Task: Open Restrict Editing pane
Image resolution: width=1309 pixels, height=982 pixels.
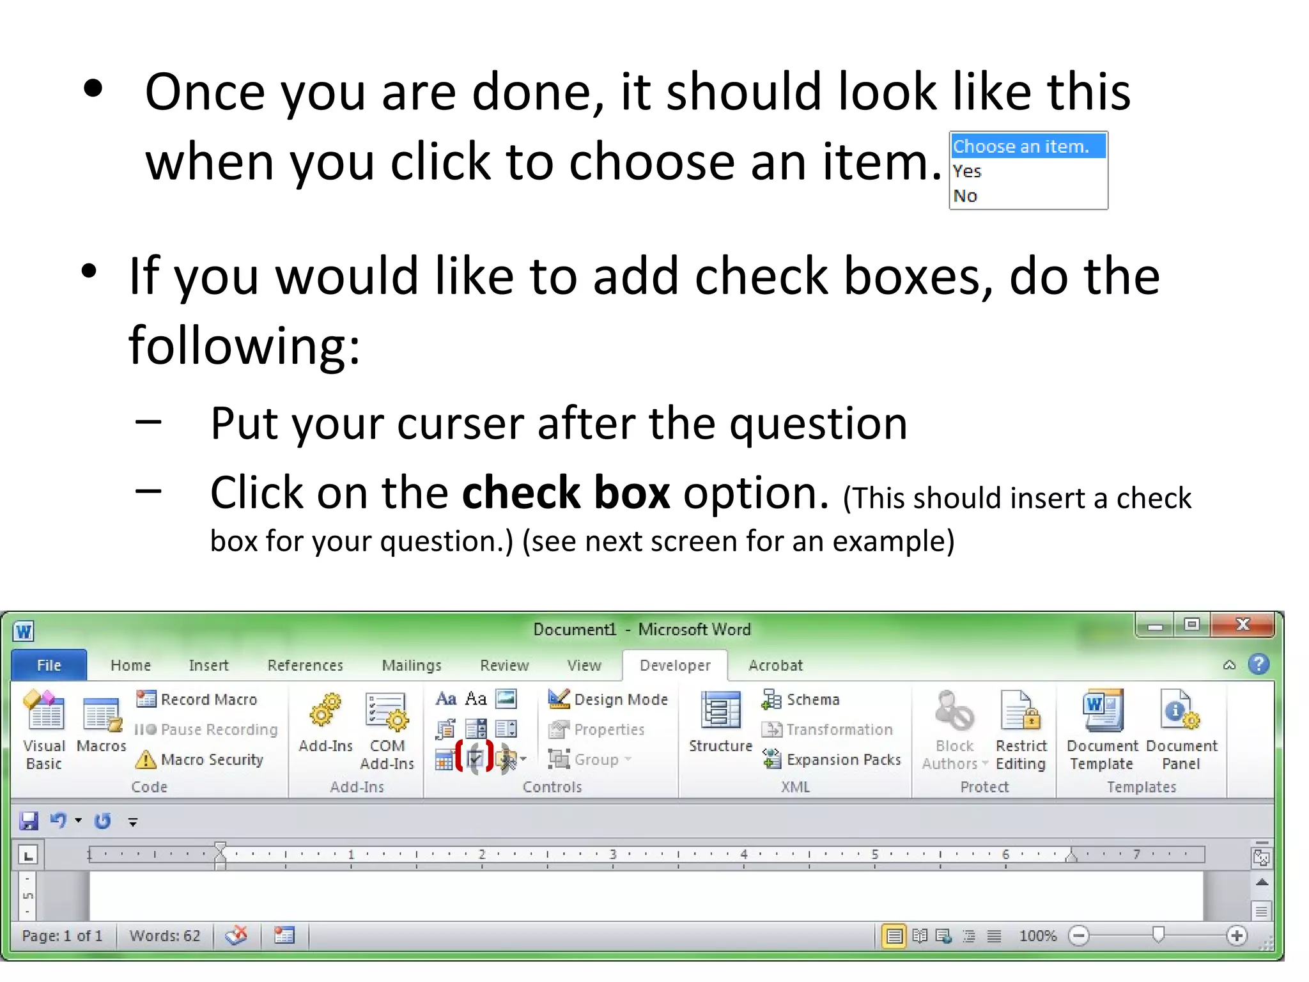Action: (1021, 729)
